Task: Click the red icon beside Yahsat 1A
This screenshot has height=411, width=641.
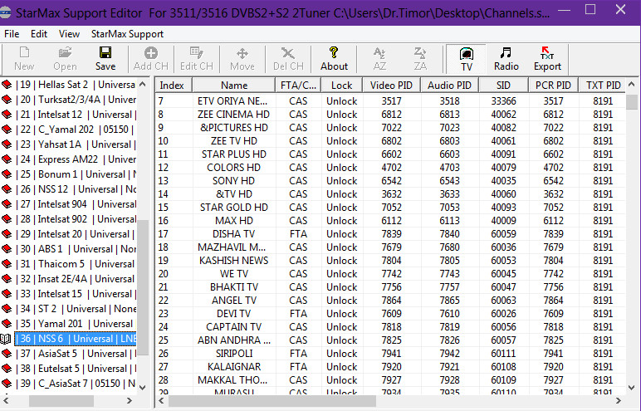Action: [7, 144]
